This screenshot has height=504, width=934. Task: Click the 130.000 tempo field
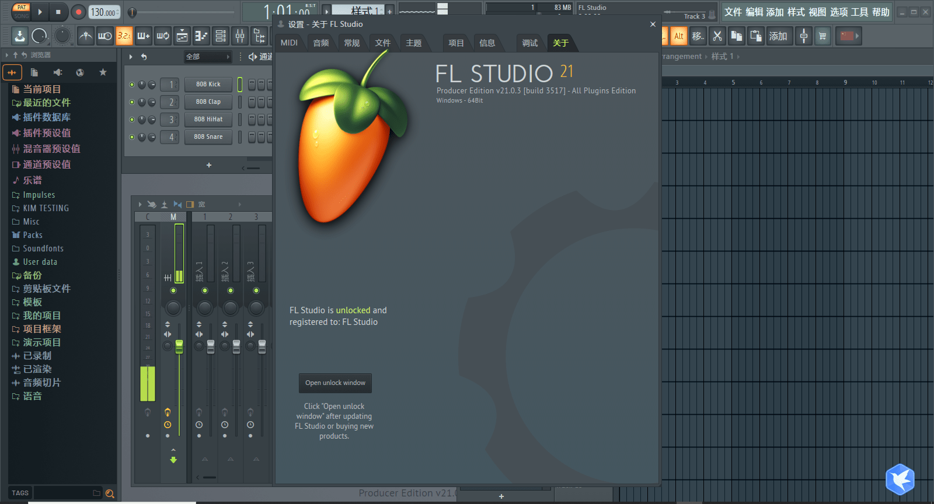pyautogui.click(x=104, y=12)
